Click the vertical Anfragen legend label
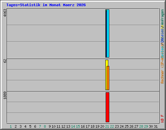The height and width of the screenshot is (130, 166). 162,17
